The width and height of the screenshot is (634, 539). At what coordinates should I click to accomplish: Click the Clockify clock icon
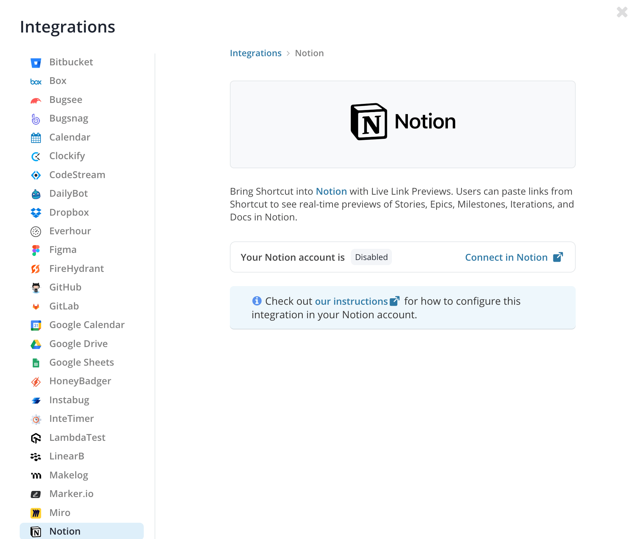(36, 156)
